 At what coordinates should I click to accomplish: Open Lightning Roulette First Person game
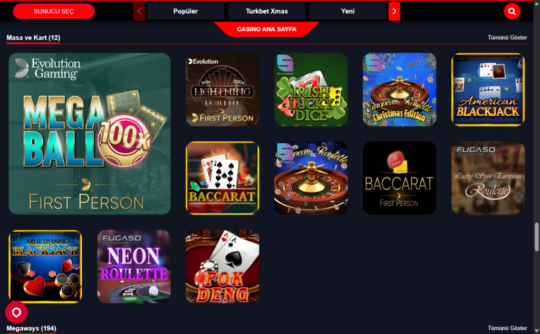tap(223, 90)
